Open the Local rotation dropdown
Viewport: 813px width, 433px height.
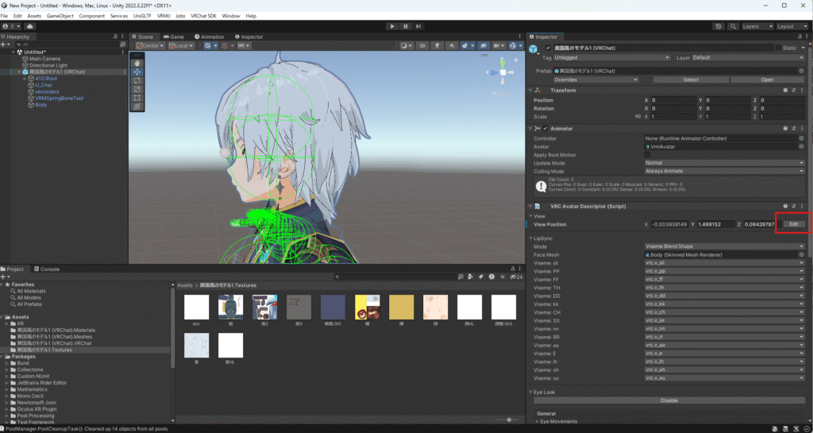click(181, 45)
